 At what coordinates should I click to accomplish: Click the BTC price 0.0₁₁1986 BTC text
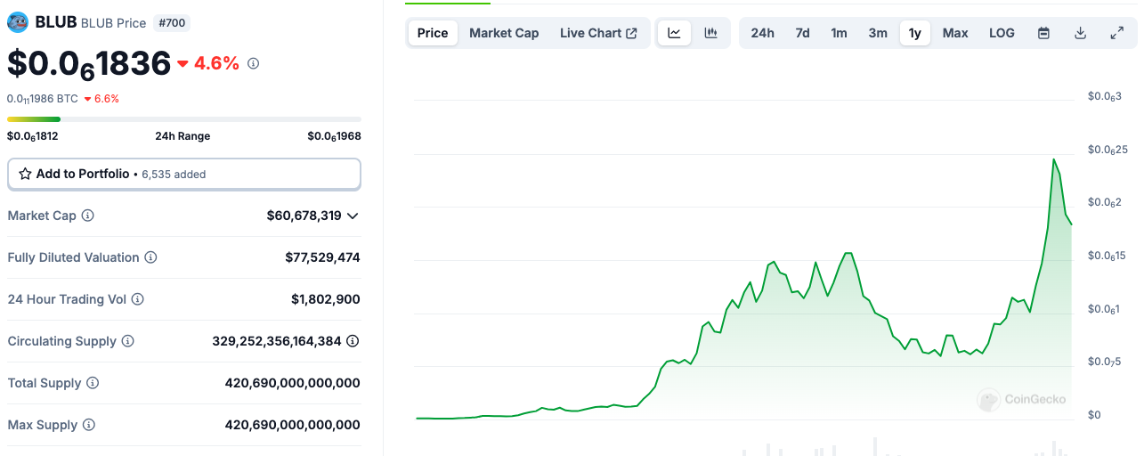click(43, 99)
